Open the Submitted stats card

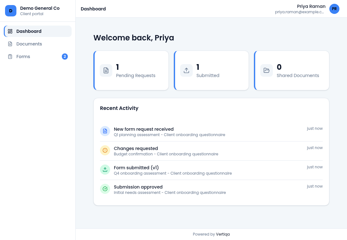[x=211, y=70]
